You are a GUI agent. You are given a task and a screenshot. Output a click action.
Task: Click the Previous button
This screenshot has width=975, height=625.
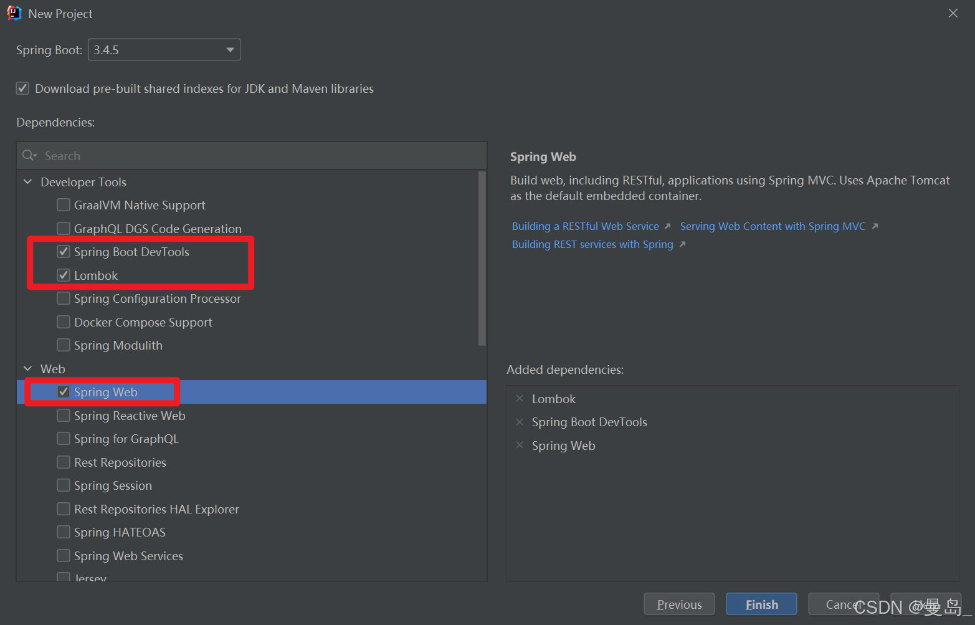pyautogui.click(x=679, y=604)
